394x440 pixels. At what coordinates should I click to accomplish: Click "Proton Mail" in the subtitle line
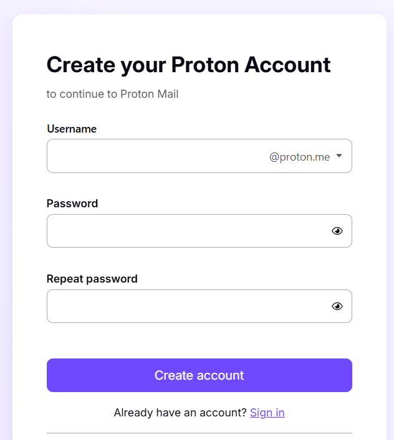click(x=150, y=95)
